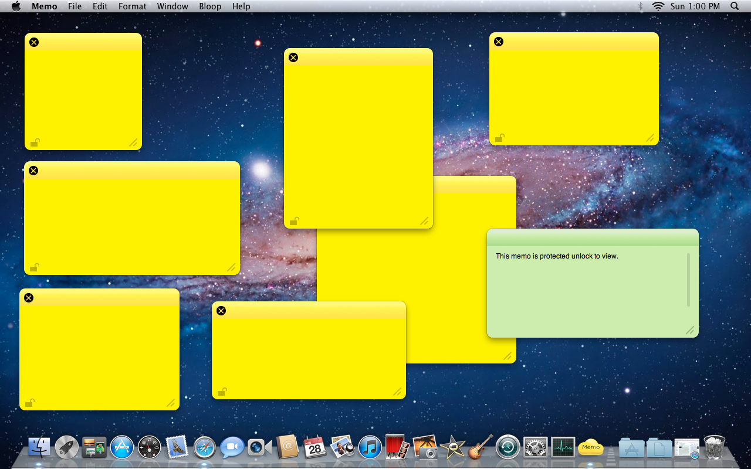
Task: Open iTunes in the dock
Action: [370, 448]
